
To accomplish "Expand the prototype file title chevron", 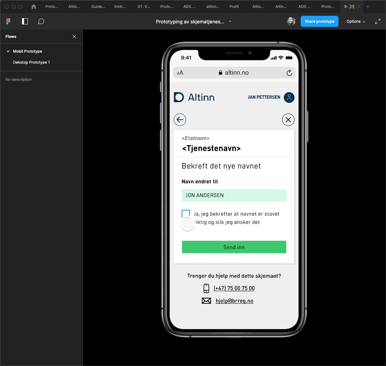I will click(x=230, y=21).
